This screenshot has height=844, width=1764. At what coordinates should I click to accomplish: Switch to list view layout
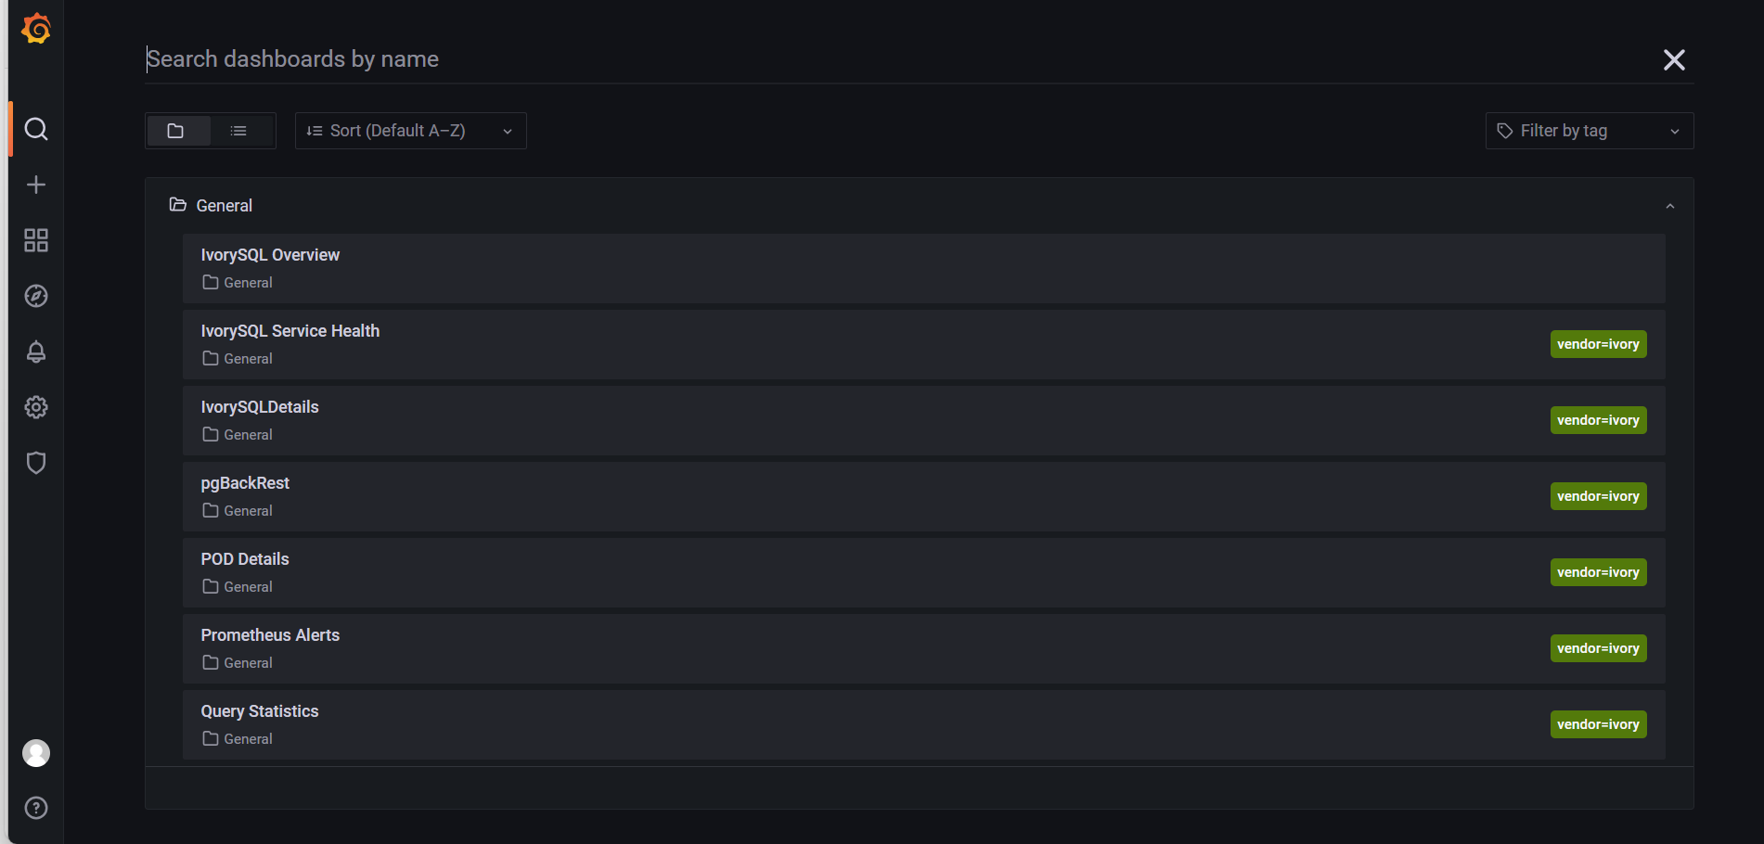pos(238,131)
